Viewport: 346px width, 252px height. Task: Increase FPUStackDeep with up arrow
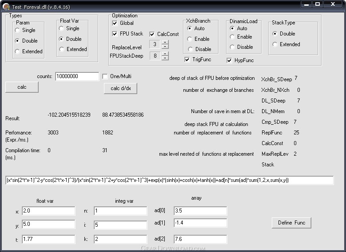165,54
